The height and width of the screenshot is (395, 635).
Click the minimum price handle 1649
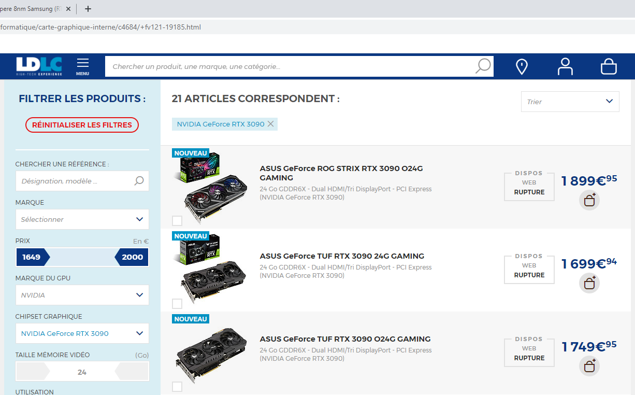tap(33, 257)
